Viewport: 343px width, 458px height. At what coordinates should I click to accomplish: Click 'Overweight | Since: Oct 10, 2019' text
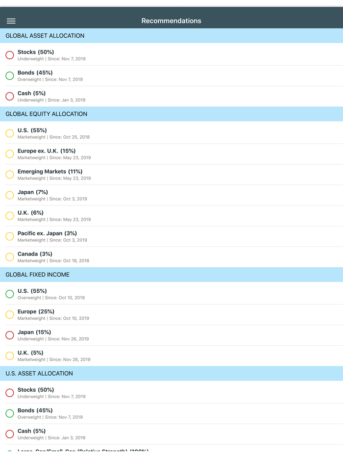click(x=51, y=298)
